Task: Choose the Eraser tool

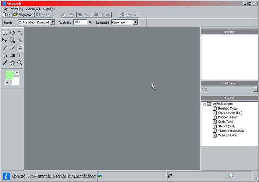Action: coord(12,48)
